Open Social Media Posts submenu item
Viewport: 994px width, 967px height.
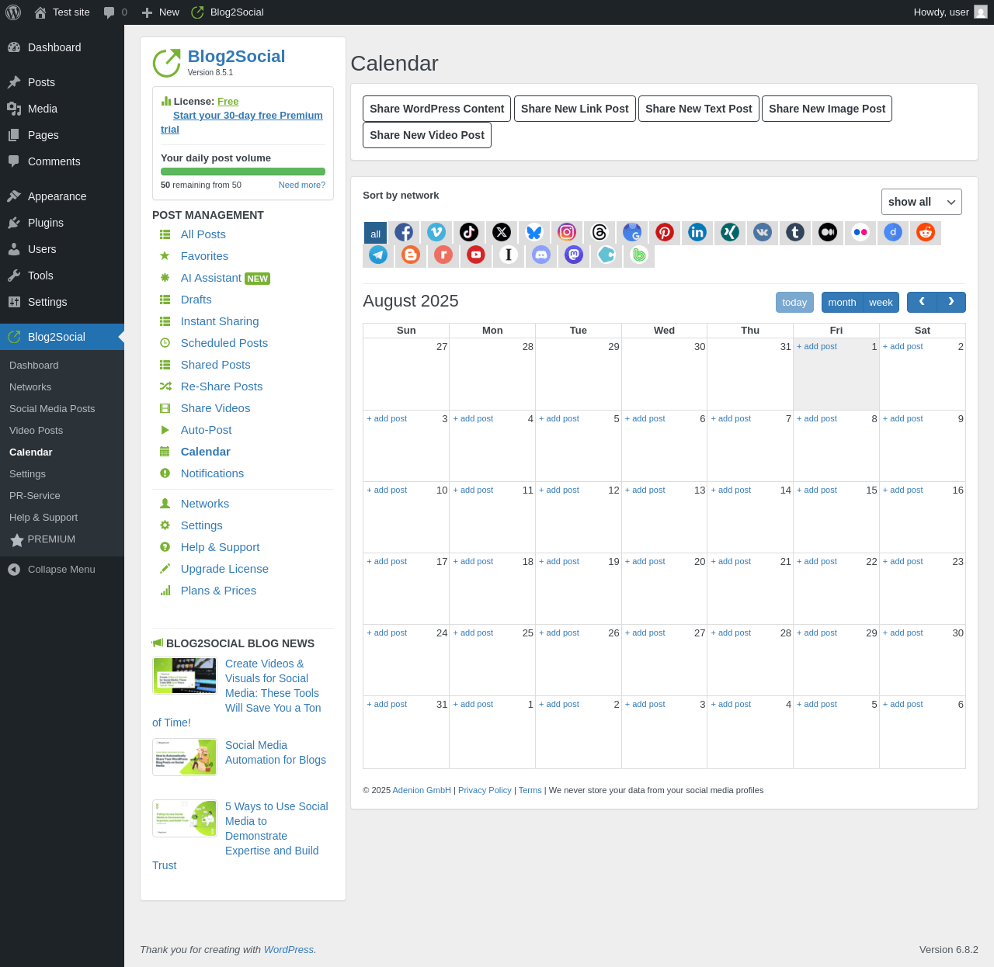click(52, 409)
